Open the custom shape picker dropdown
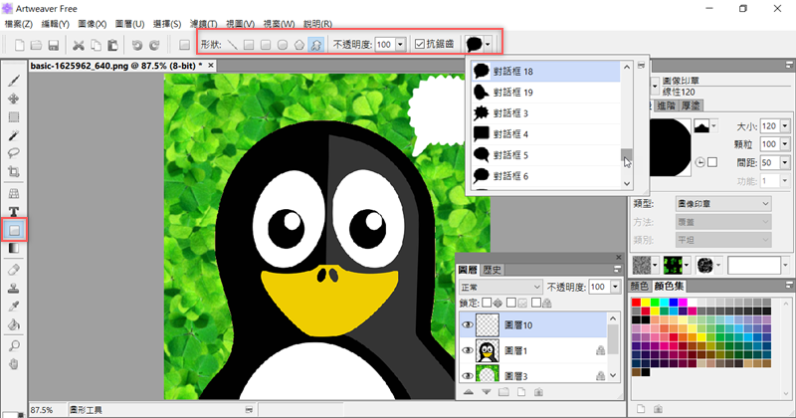 (488, 44)
